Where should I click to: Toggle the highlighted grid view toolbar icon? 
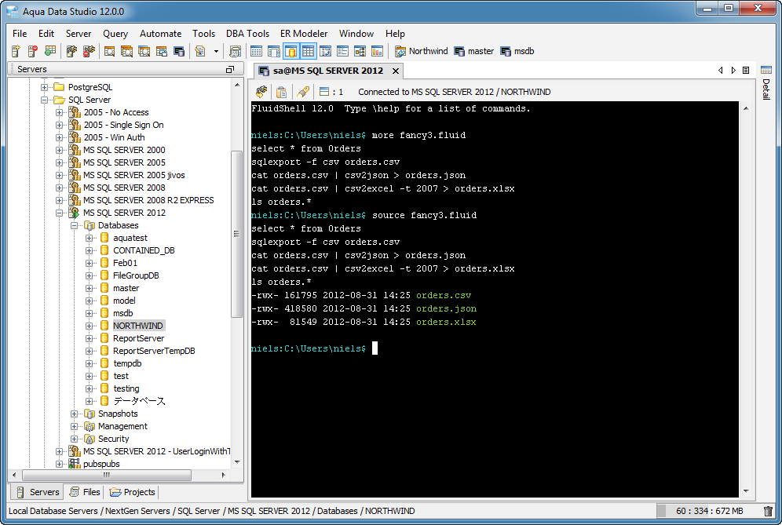click(309, 51)
